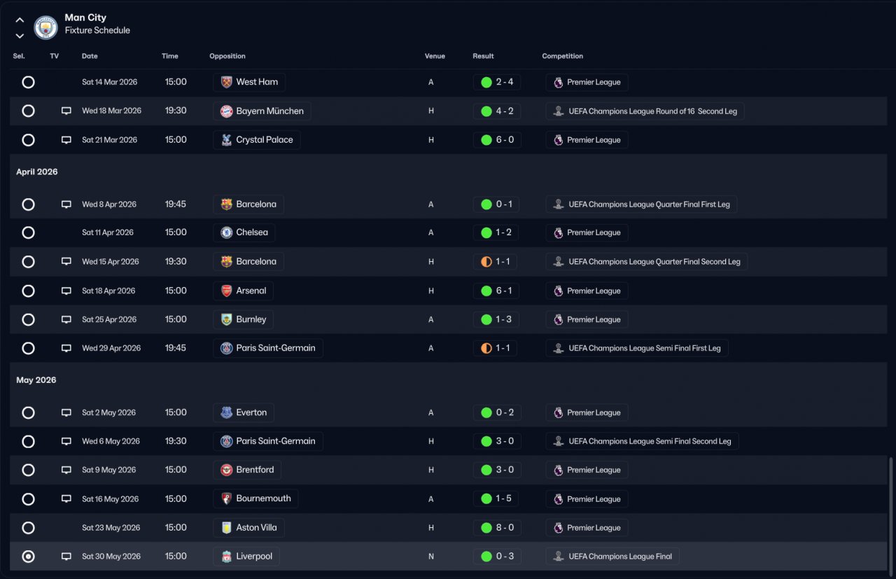
Task: Click the Man City club crest
Action: (x=46, y=27)
